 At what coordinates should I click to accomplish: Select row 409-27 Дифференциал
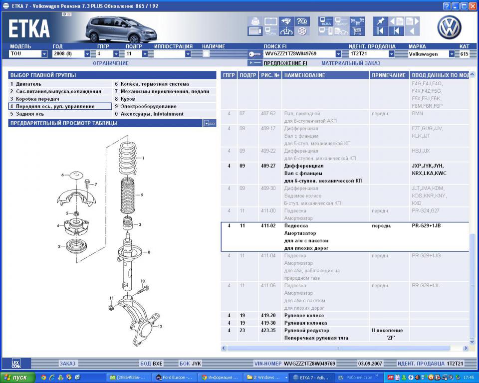[345, 173]
